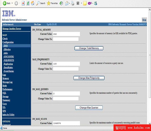Viewport: 151px width, 131px height.
Task: Open the SQLHOSTS link
Action: (9, 60)
